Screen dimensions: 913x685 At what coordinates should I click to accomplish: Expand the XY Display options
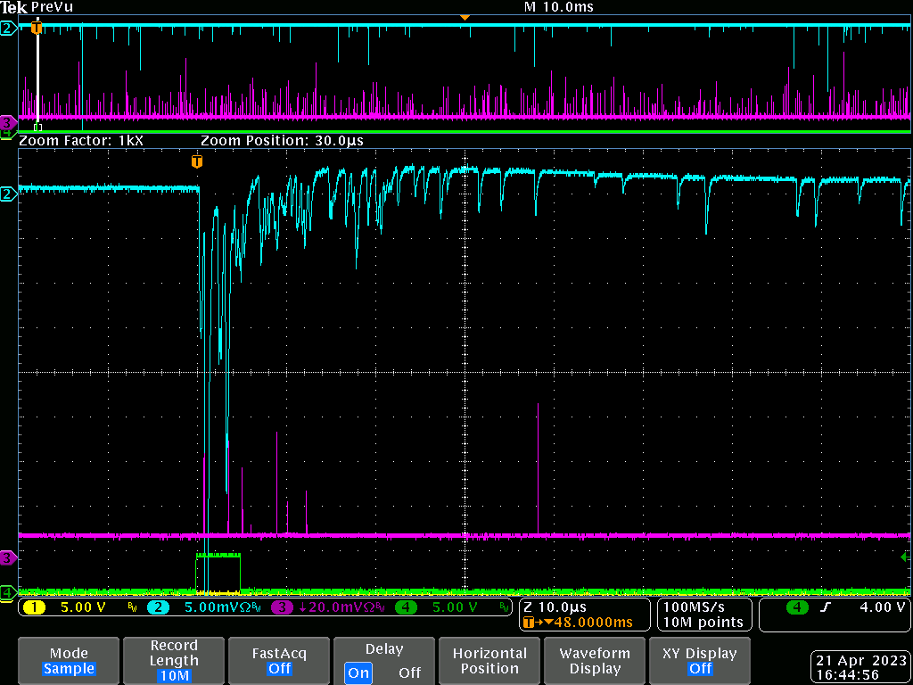click(x=700, y=661)
